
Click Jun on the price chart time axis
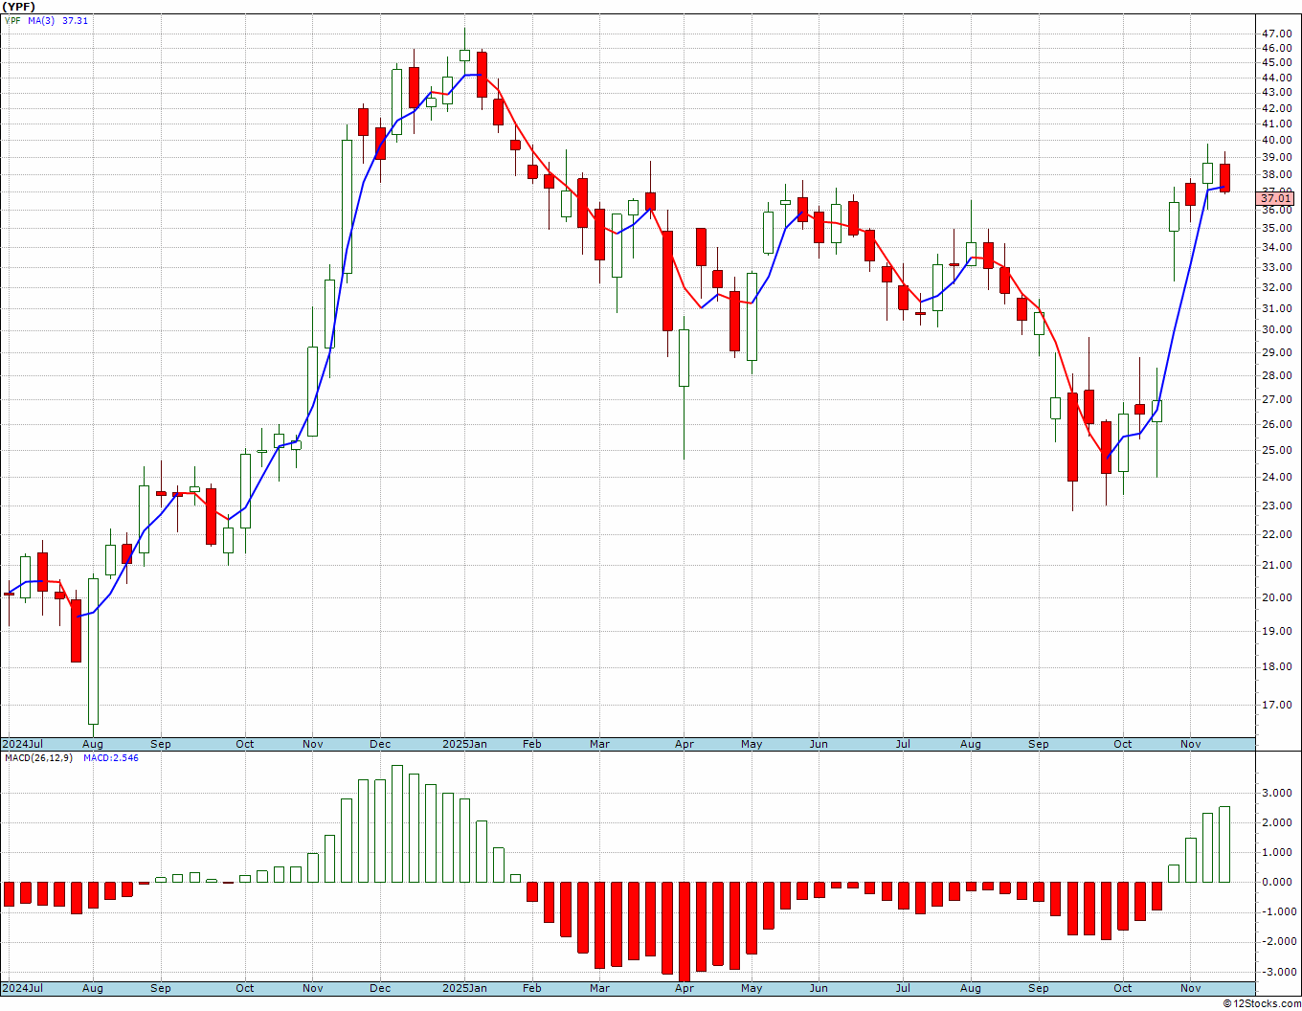pyautogui.click(x=819, y=744)
